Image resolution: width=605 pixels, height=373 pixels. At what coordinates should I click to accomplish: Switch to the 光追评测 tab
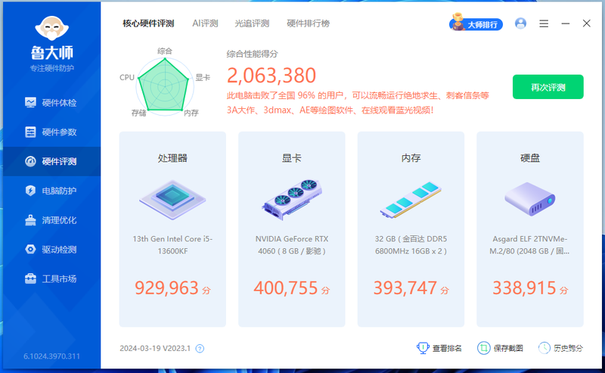coord(252,23)
